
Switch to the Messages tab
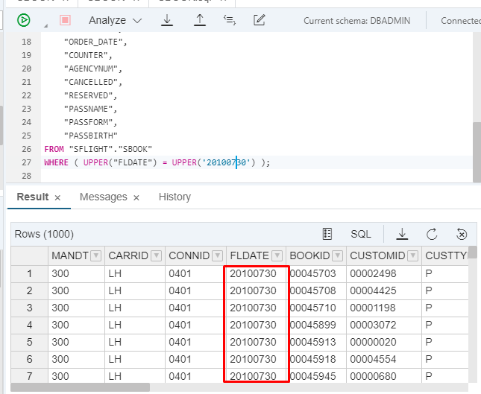click(x=104, y=197)
